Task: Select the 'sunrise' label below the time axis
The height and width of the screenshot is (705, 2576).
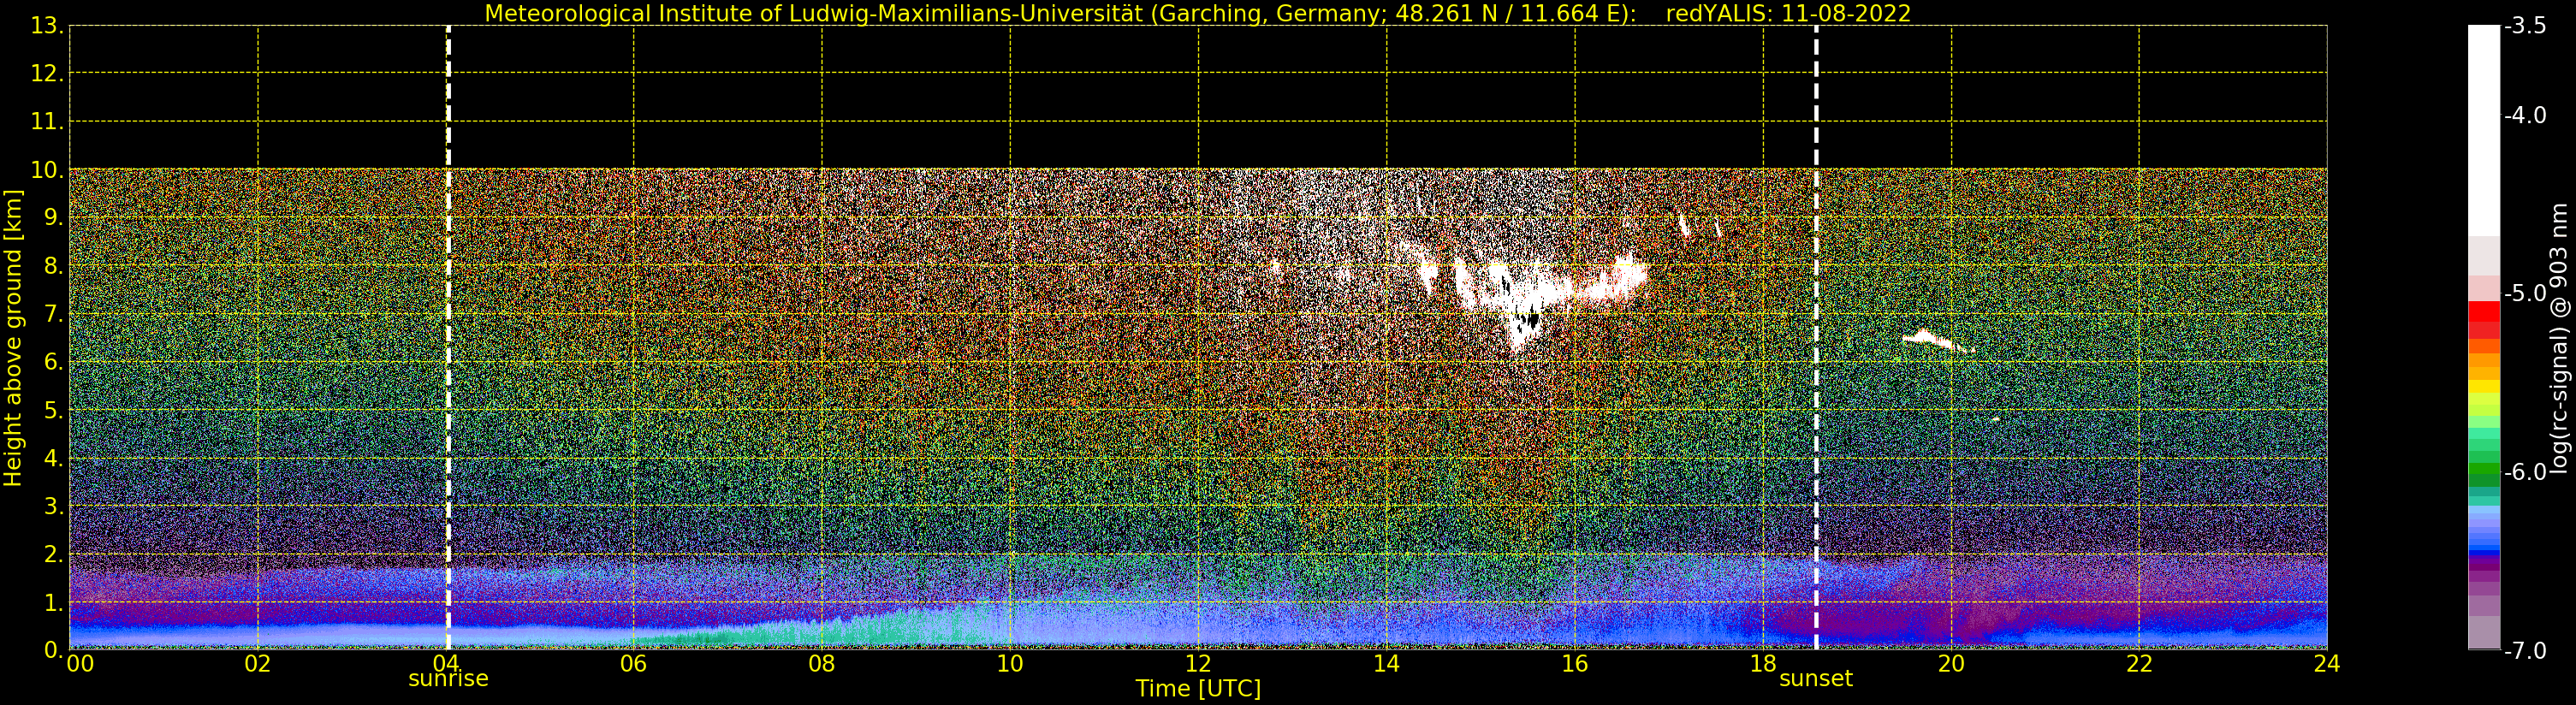Action: (x=448, y=679)
